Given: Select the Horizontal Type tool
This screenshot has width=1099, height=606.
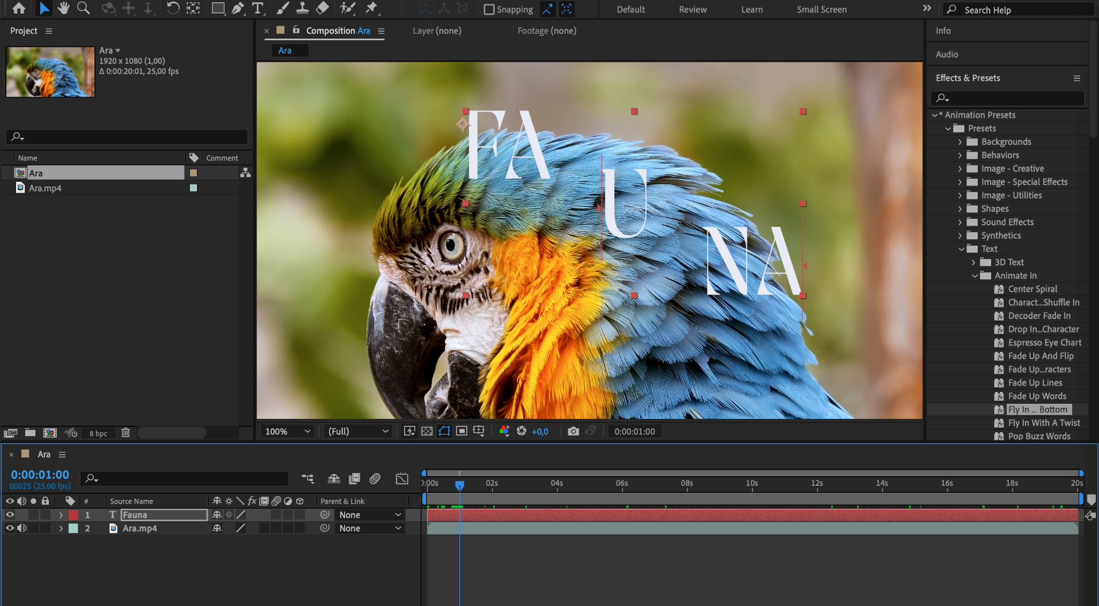Looking at the screenshot, I should coord(258,8).
